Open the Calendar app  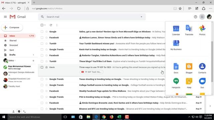(x=176, y=30)
